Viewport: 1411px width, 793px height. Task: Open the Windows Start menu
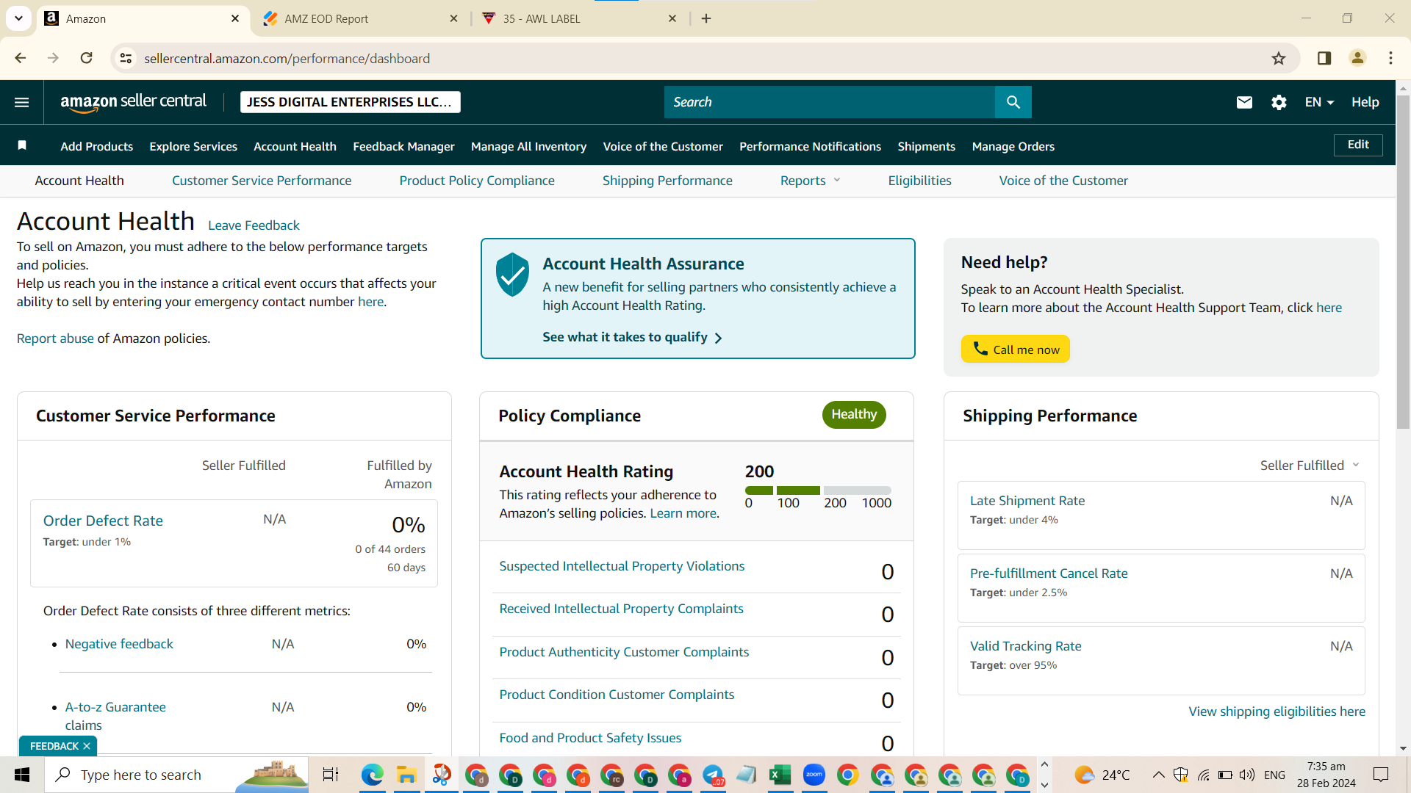[22, 775]
